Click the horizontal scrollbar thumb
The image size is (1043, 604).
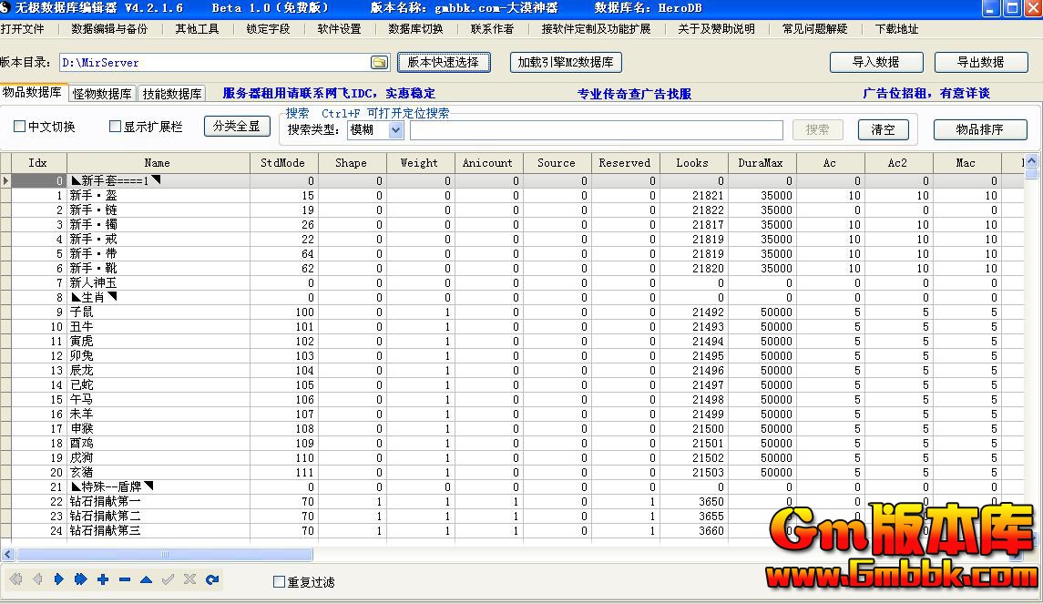pos(164,554)
